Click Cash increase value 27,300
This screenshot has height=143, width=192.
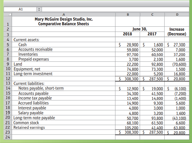tap(179, 45)
